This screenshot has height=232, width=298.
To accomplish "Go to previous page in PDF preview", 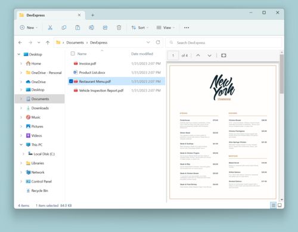I will 198,55.
